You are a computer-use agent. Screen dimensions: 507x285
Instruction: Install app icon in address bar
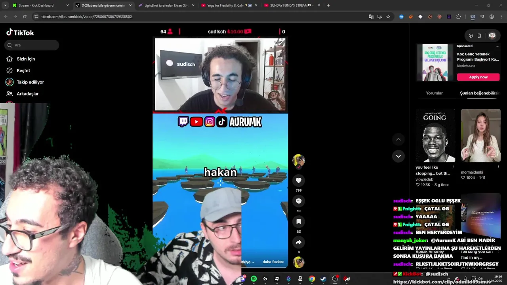(x=379, y=17)
